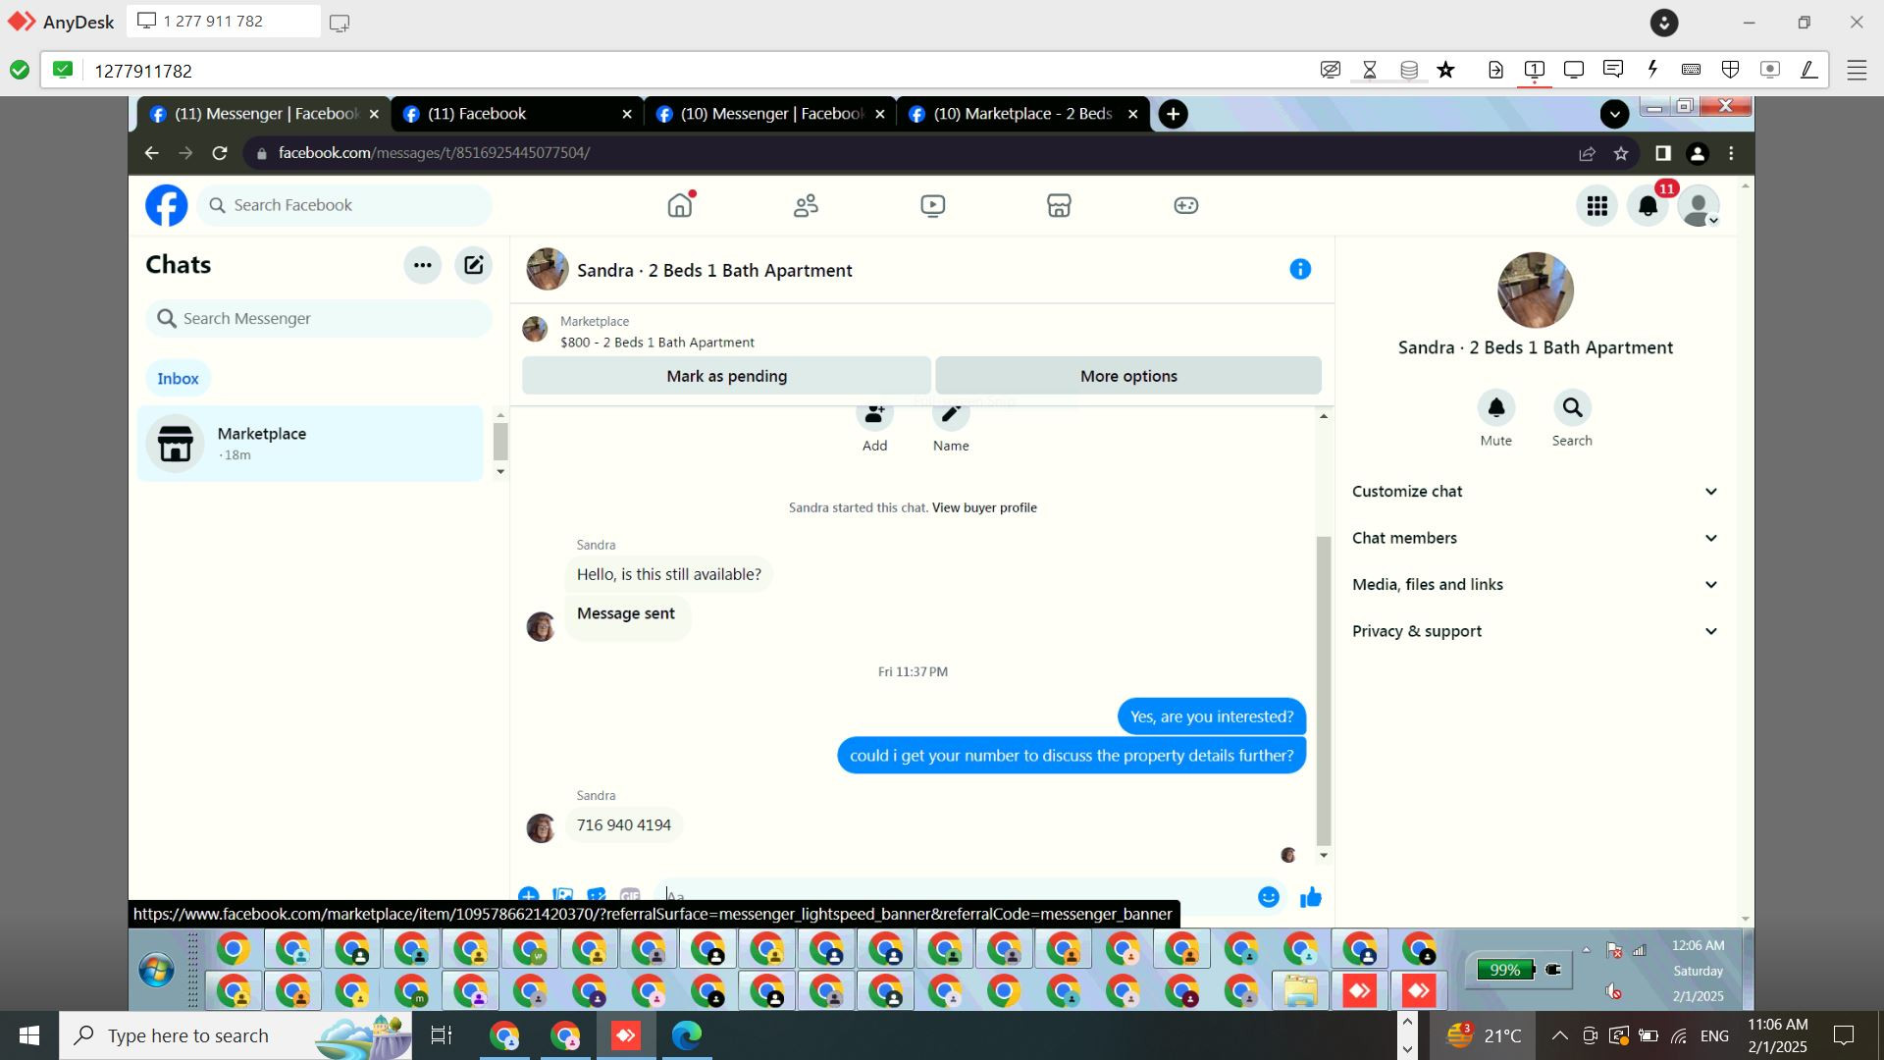
Task: Mute this conversation with the bell
Action: 1495,408
